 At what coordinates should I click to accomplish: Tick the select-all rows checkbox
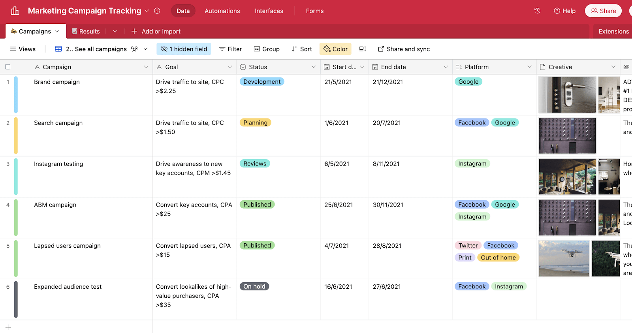(8, 67)
